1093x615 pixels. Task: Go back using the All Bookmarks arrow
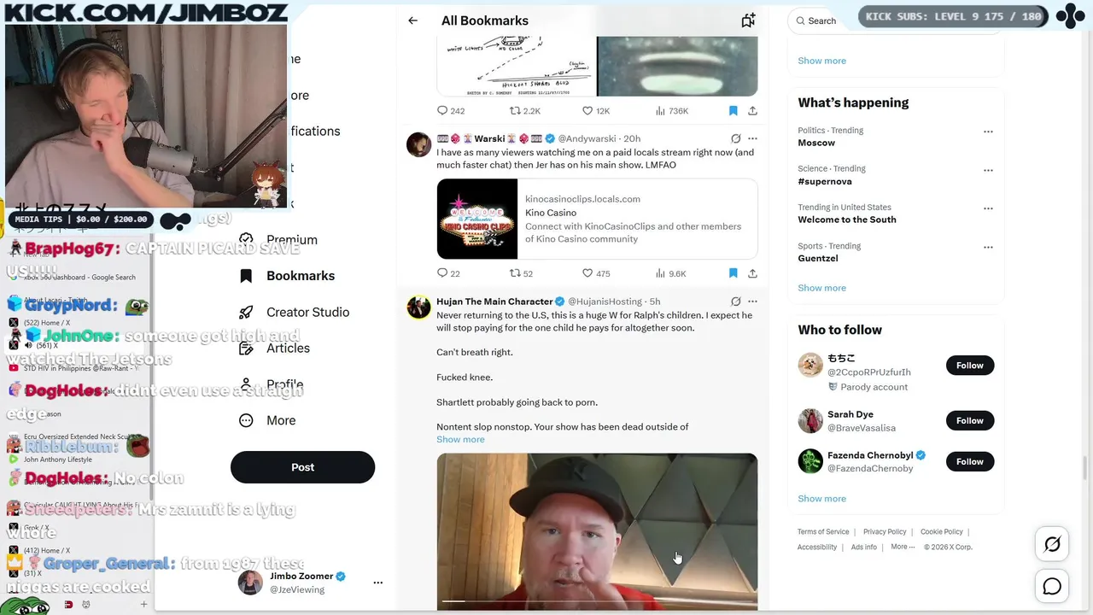[412, 20]
